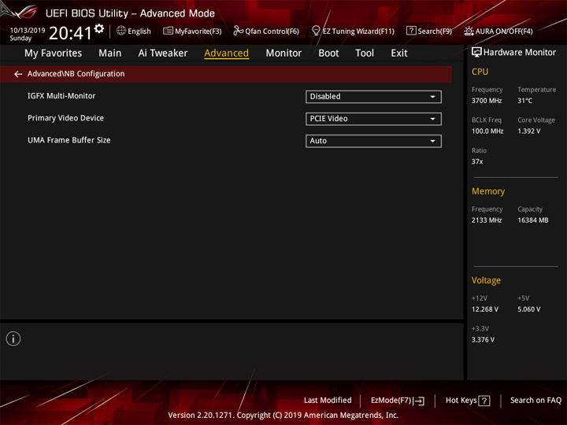
Task: Click the Hardware Monitor screen icon
Action: pyautogui.click(x=476, y=53)
